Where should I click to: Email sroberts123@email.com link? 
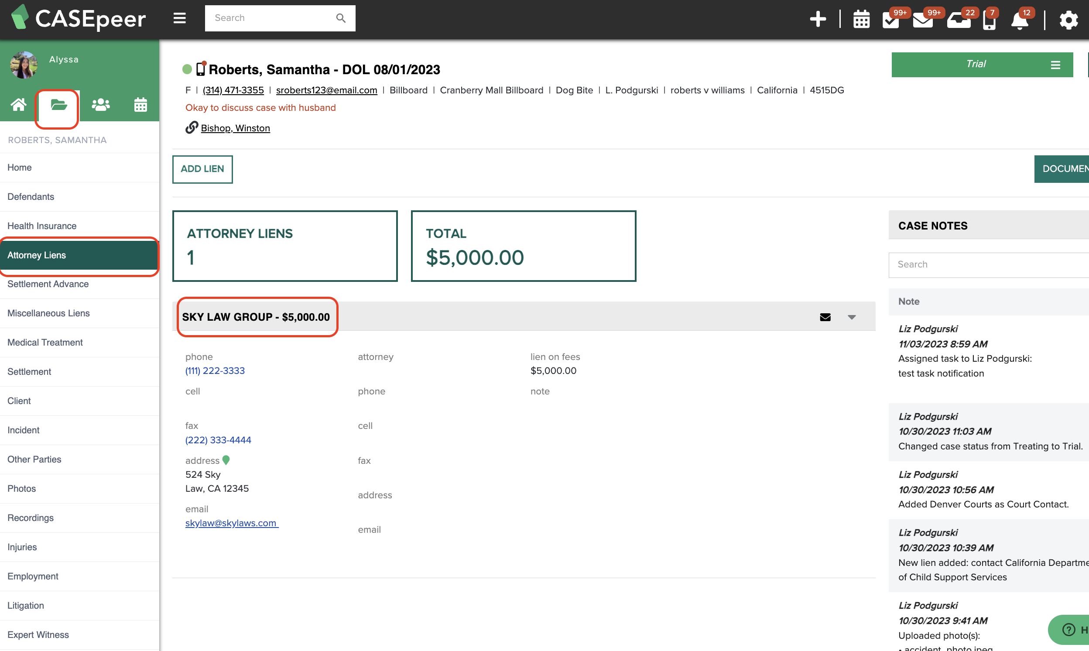click(x=326, y=90)
